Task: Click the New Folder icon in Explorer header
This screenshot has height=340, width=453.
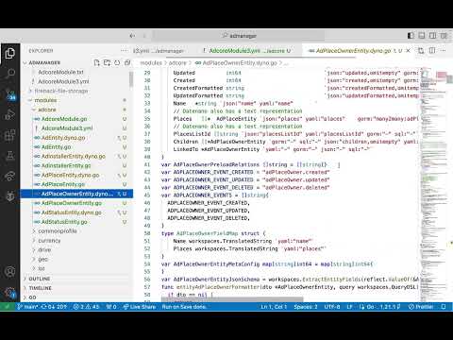Action: coord(107,62)
